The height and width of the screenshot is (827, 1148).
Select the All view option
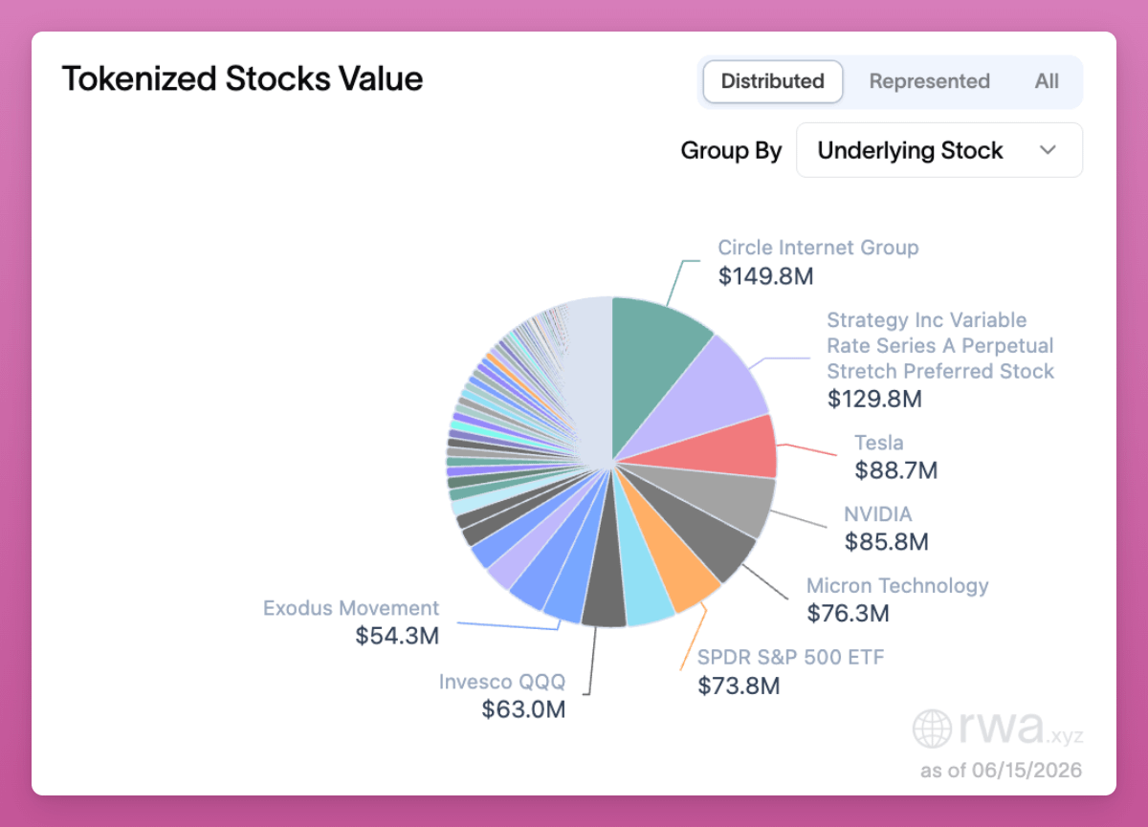coord(1047,81)
